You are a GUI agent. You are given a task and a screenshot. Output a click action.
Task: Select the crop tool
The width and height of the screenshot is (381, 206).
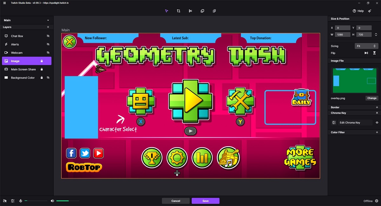pyautogui.click(x=178, y=11)
